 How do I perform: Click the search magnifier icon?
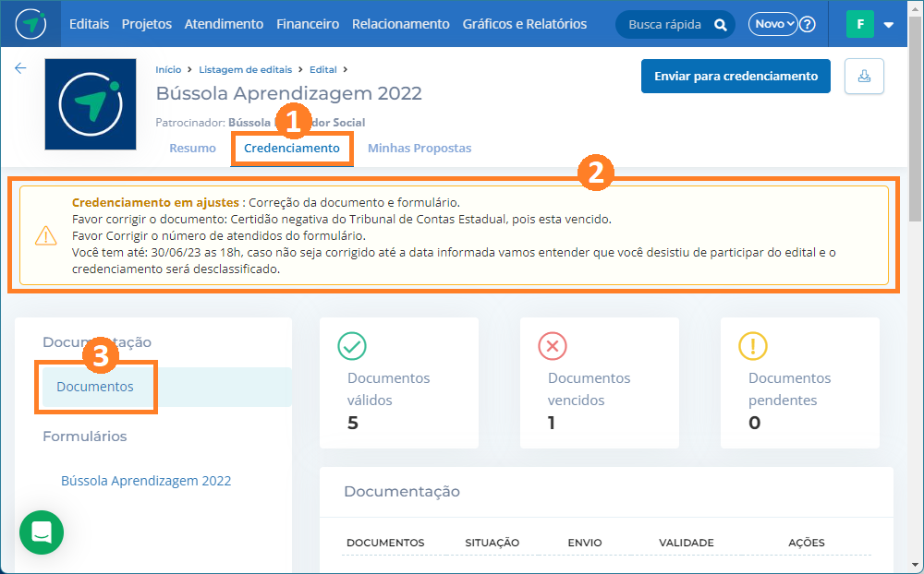[720, 25]
